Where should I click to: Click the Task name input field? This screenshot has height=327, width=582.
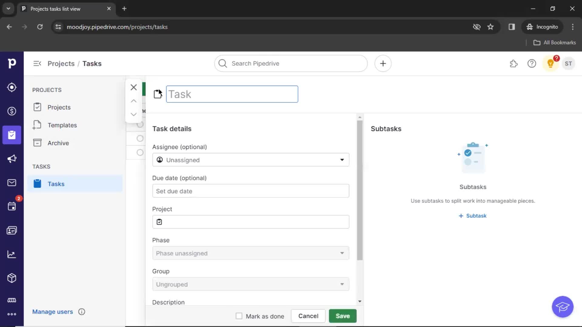(232, 94)
